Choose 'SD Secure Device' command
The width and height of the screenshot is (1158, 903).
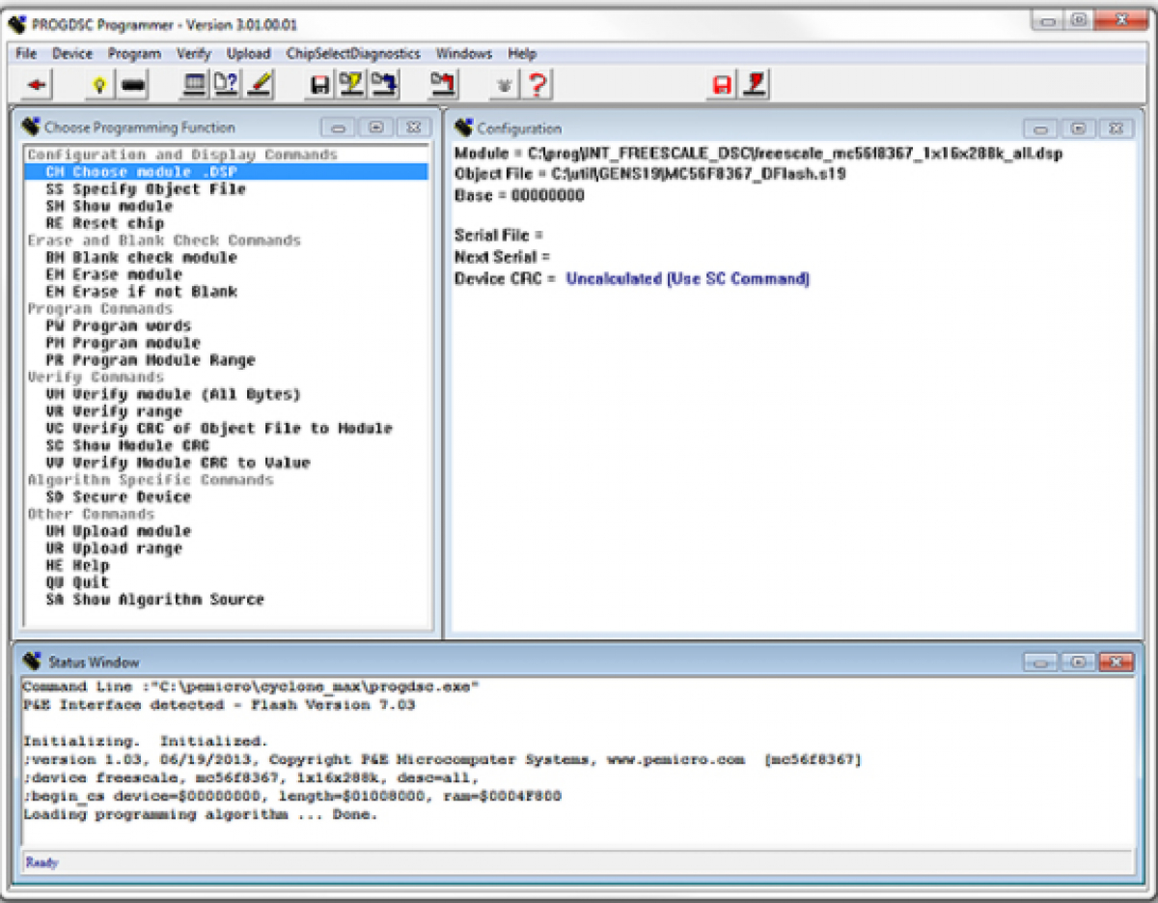[x=118, y=496]
